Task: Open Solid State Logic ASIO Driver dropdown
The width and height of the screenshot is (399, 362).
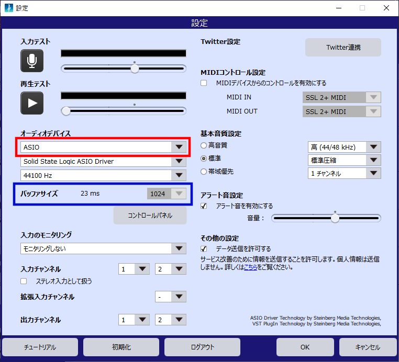Action: coord(103,161)
